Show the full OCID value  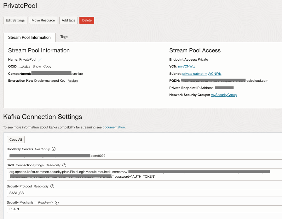coord(37,67)
